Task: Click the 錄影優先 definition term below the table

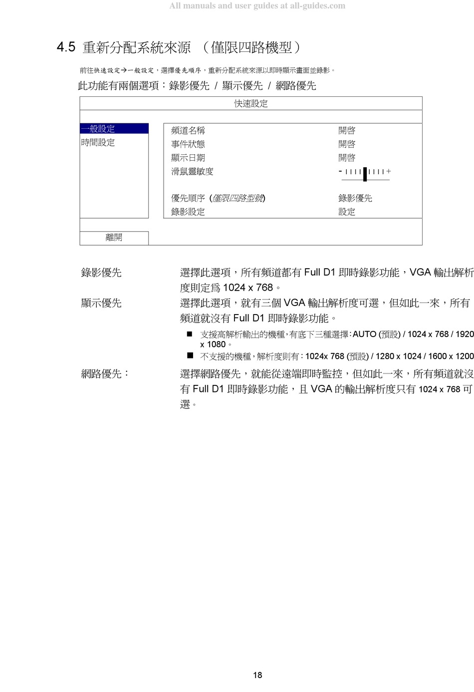Action: tap(101, 273)
